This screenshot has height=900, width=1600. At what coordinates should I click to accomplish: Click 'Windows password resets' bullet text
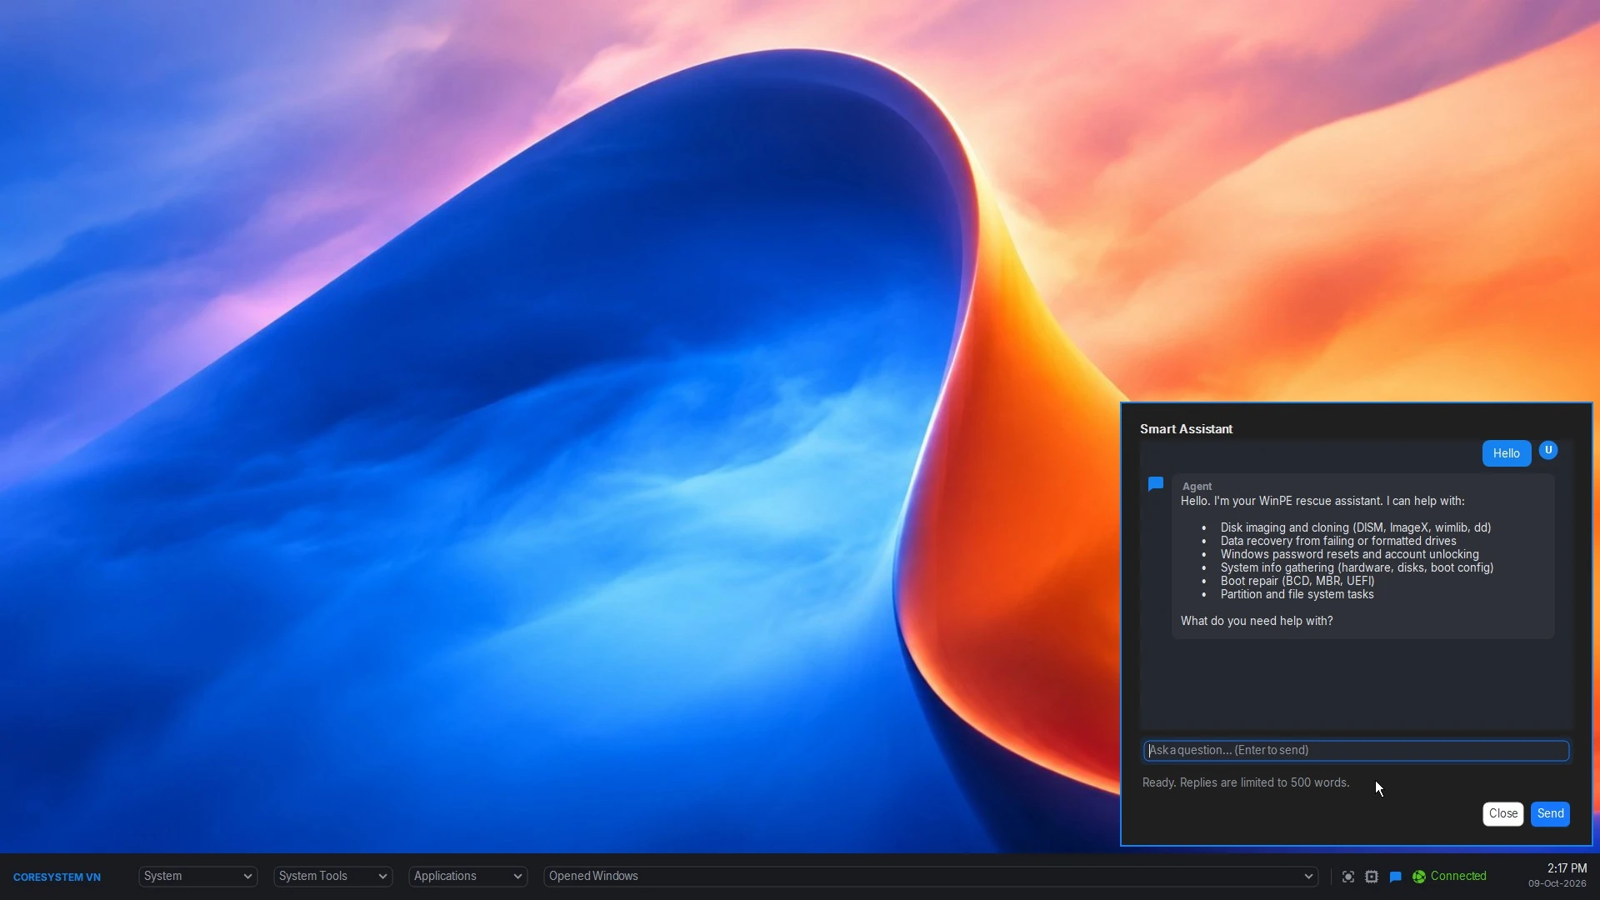tap(1350, 554)
